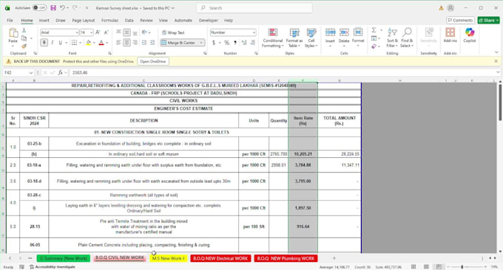This screenshot has height=270, width=503.
Task: Click Accounting Number Format dollar icon
Action: pos(214,43)
